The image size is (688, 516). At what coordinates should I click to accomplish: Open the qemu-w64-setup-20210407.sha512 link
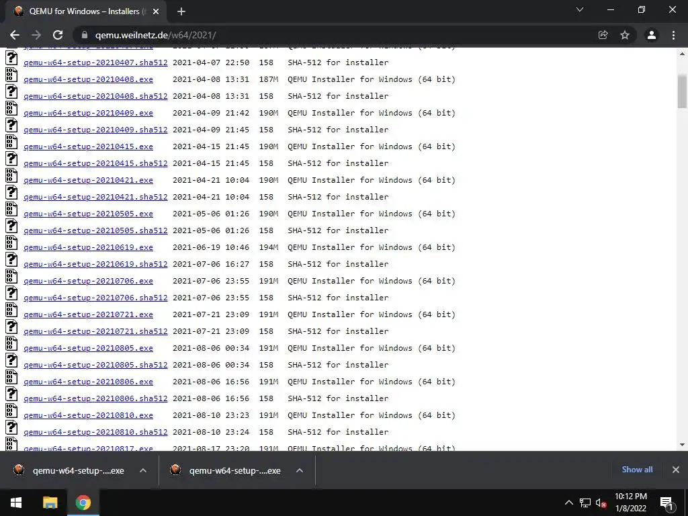[x=95, y=62]
